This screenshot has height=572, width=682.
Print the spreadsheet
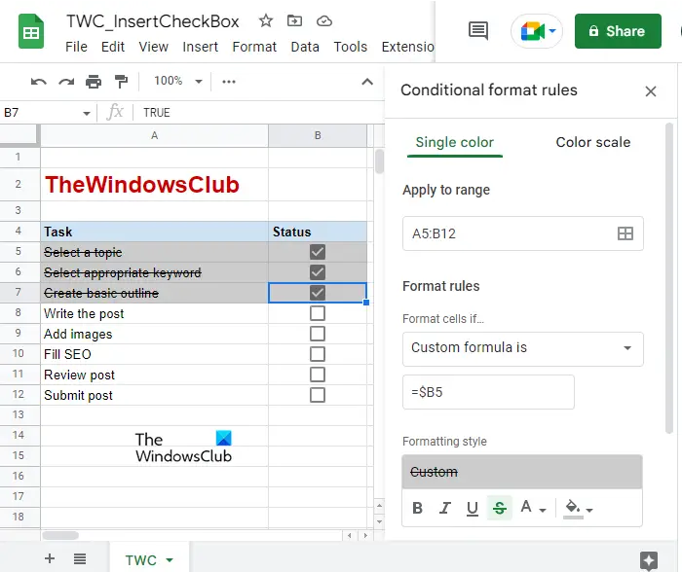(x=94, y=82)
